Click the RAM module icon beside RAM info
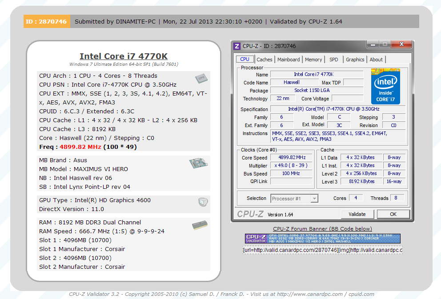This screenshot has height=299, width=441. (200, 225)
